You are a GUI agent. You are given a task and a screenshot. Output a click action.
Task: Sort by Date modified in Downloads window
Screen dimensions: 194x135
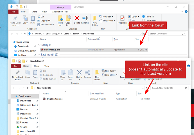click(x=94, y=39)
